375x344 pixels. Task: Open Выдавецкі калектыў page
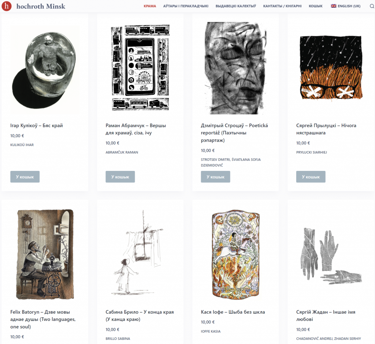coord(236,6)
